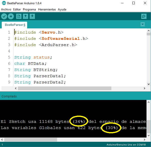The image size is (151, 147).
Task: Click the 'String ParserData1;' code line
Action: (40, 76)
